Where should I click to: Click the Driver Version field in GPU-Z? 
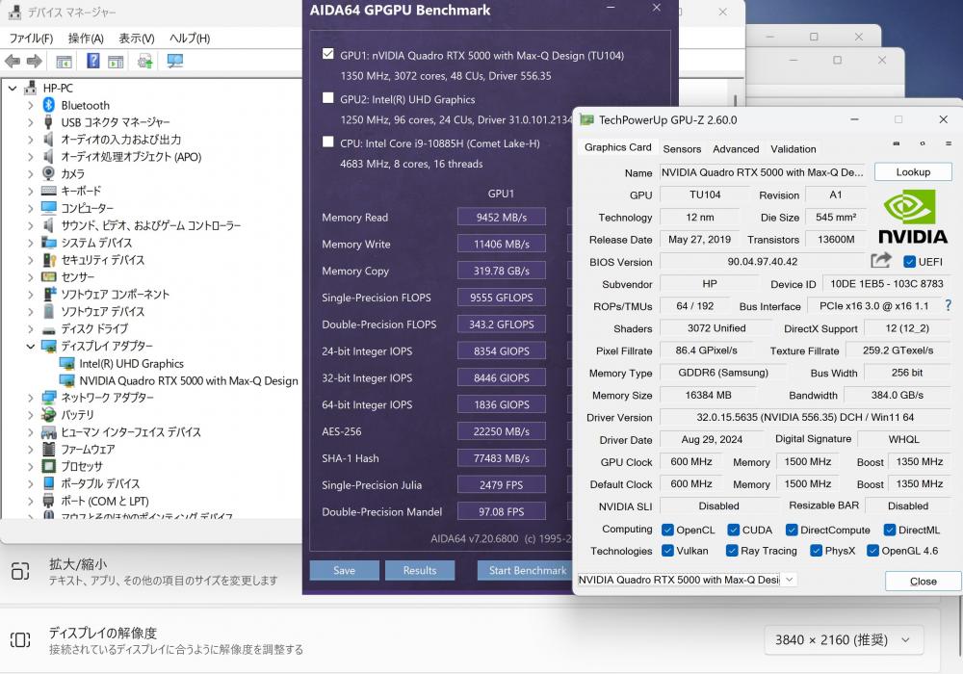pyautogui.click(x=804, y=418)
